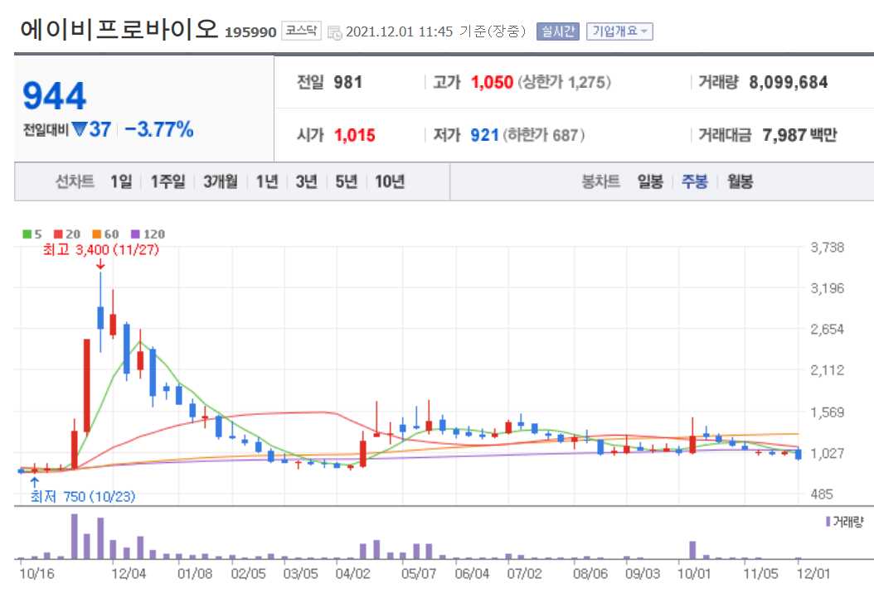This screenshot has height=593, width=874.
Task: Click the tallest volume bar near 12/04
Action: click(75, 537)
